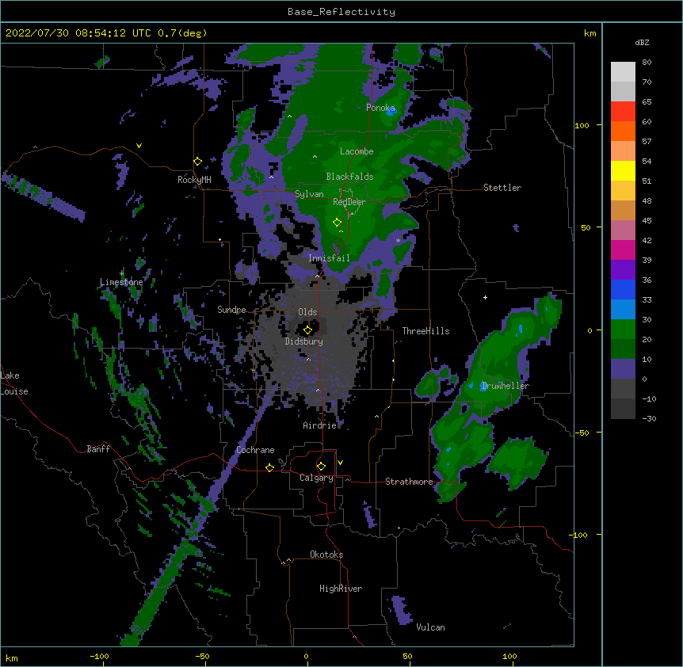This screenshot has height=667, width=683.
Task: Select the yellow 54–51 dBZ legend swatch
Action: (x=623, y=170)
